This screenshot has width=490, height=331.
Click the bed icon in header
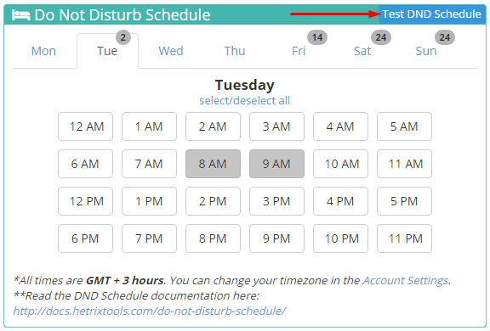[21, 15]
